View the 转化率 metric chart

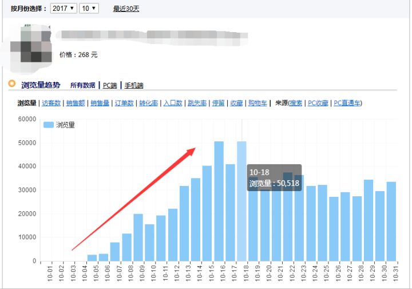coord(148,103)
